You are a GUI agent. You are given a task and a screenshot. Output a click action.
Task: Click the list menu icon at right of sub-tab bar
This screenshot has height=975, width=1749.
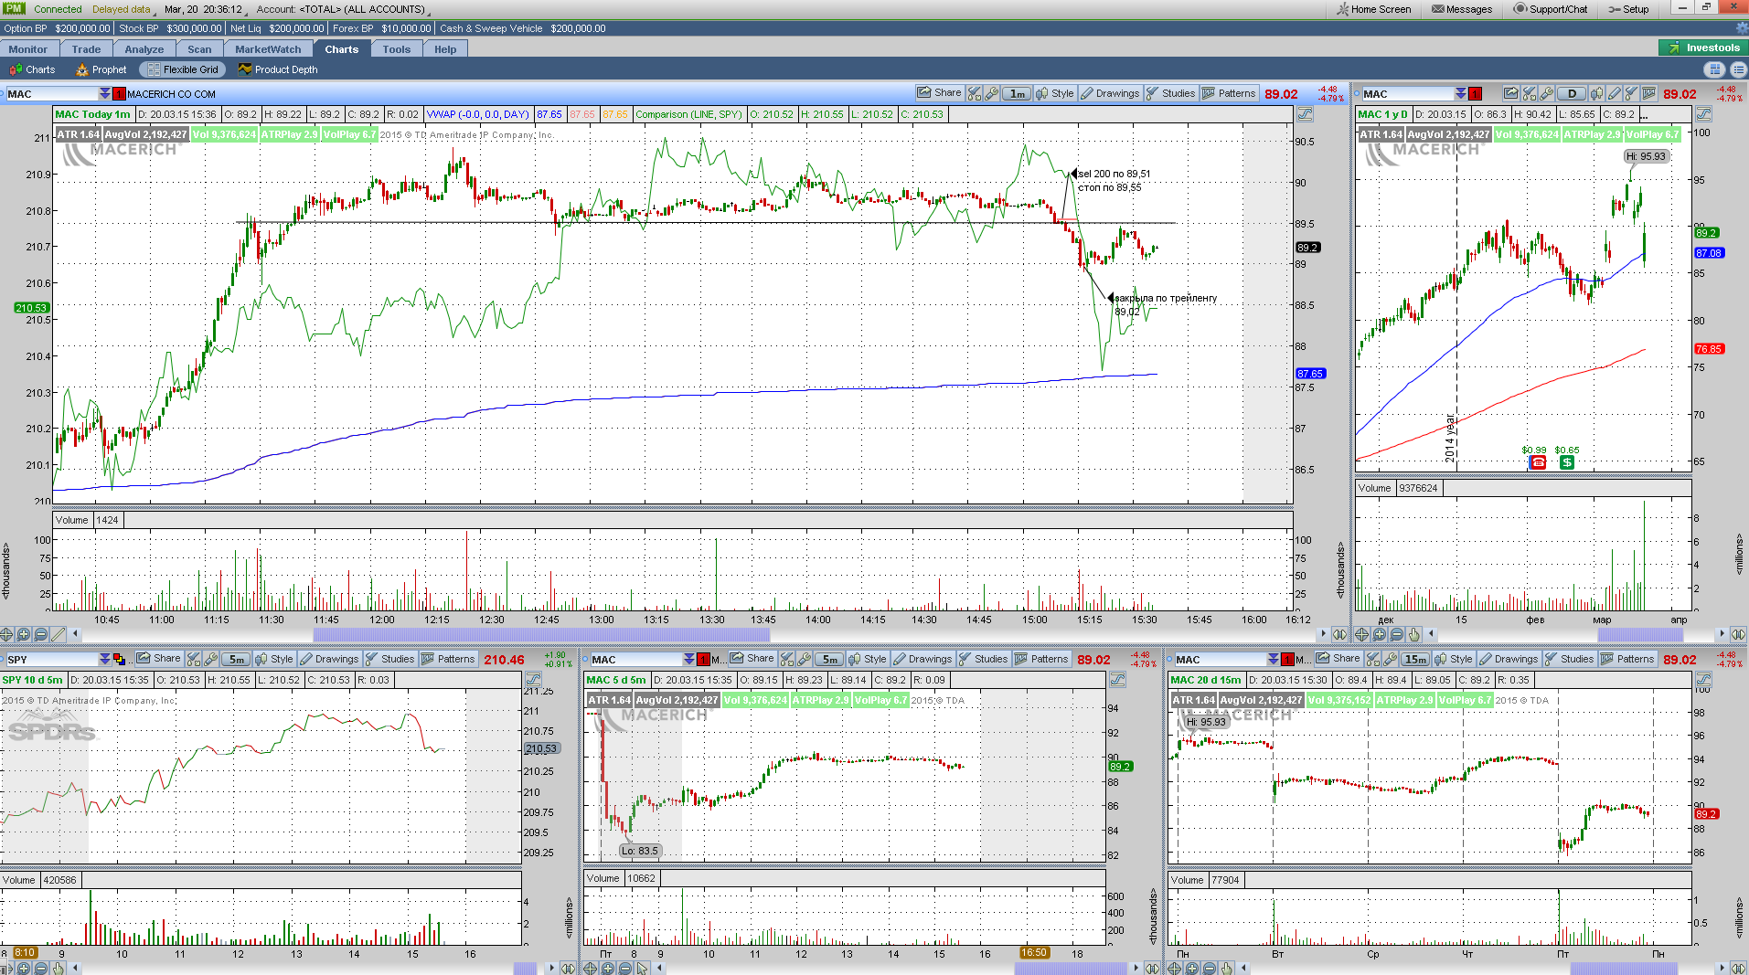click(x=1737, y=69)
